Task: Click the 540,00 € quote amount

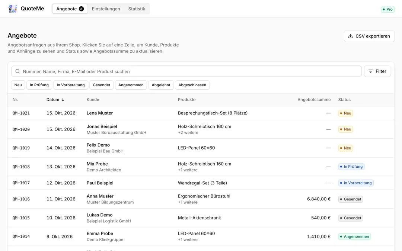Action: 321,218
